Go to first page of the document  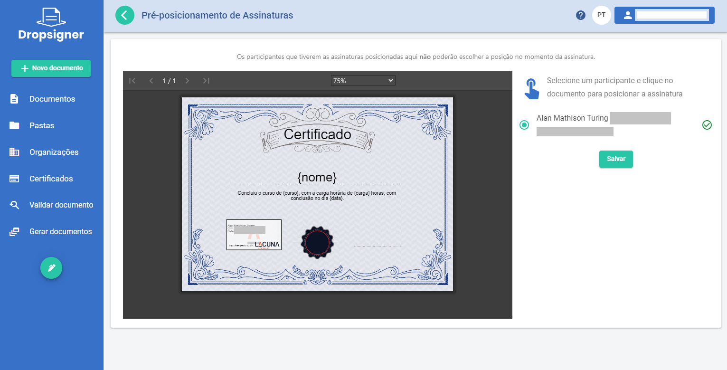[132, 81]
